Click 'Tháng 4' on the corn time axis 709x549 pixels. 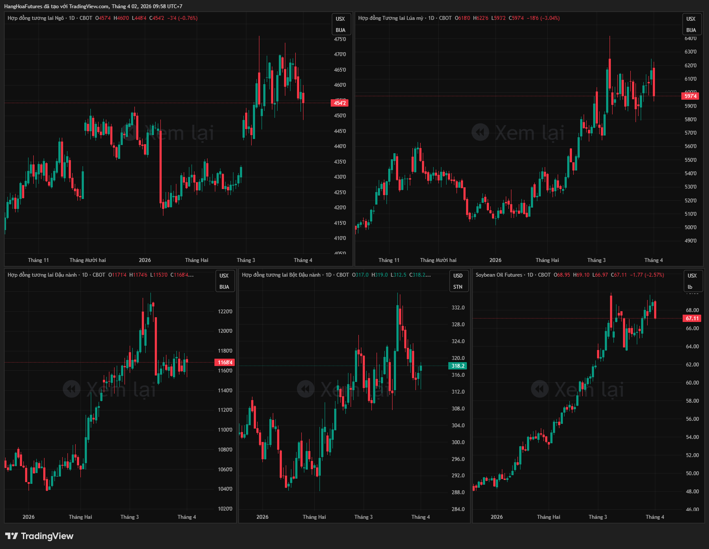click(x=303, y=260)
